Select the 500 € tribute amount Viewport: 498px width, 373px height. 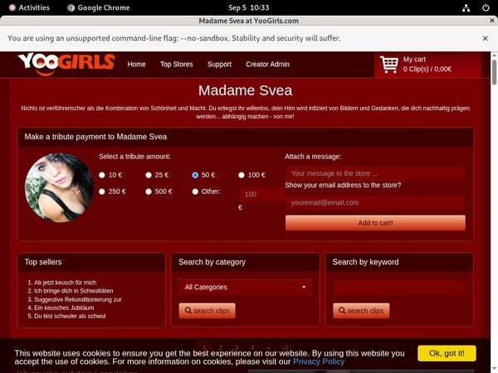(149, 191)
